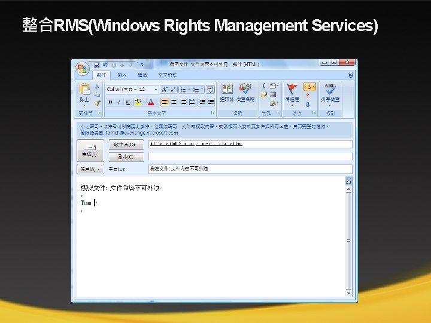Toggle align left (highlighted) button

pyautogui.click(x=165, y=102)
